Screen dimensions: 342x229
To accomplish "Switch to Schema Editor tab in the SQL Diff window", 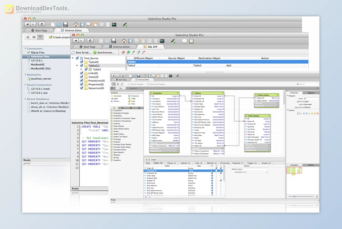I will 119,46.
